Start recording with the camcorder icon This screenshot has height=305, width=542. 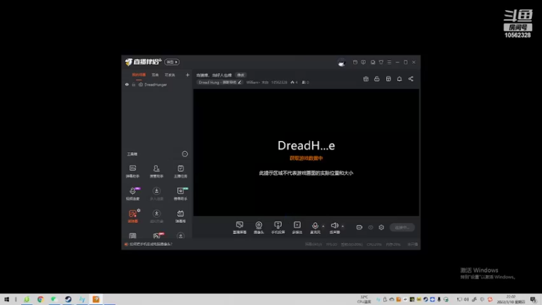359,227
